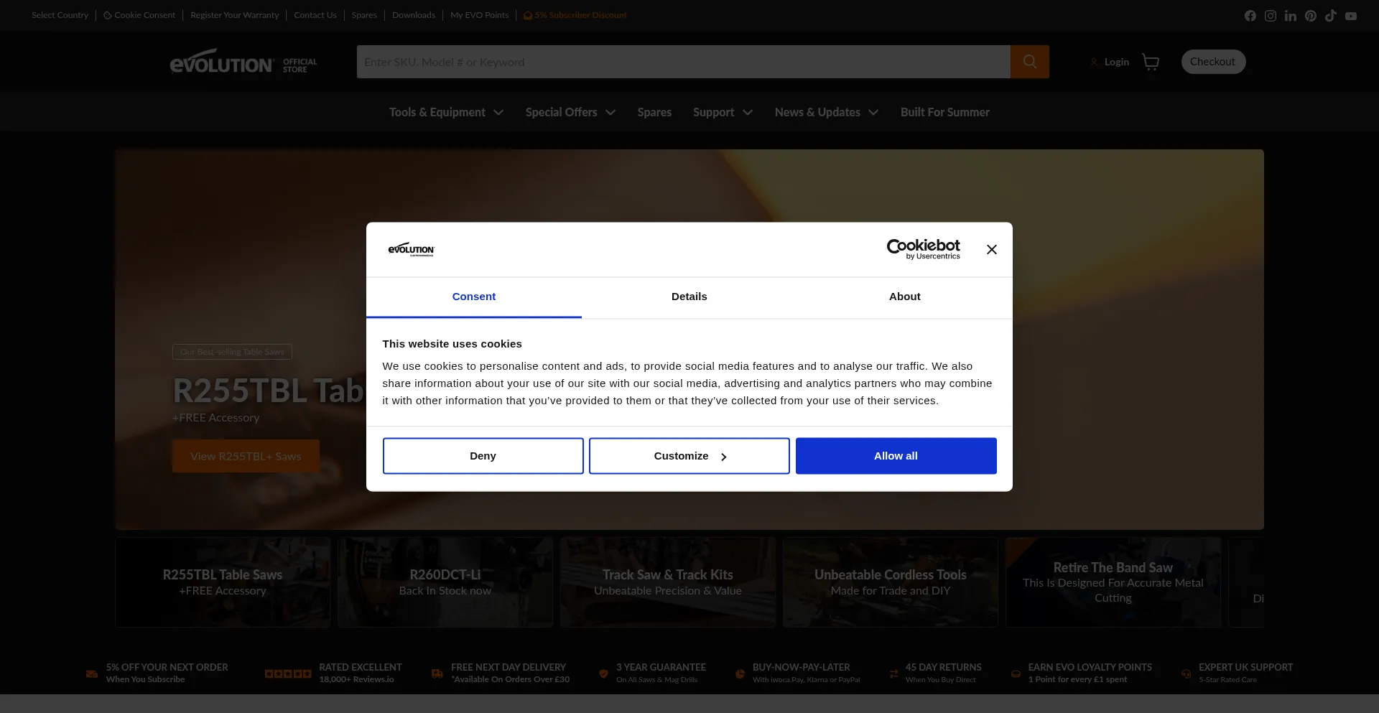Viewport: 1379px width, 713px height.
Task: Open the Contact Us link
Action: tap(315, 15)
